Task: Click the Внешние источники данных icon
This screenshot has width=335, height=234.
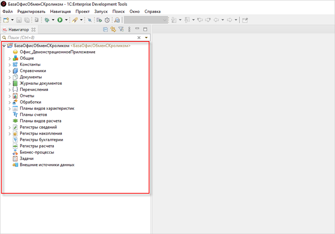Action: [x=15, y=165]
